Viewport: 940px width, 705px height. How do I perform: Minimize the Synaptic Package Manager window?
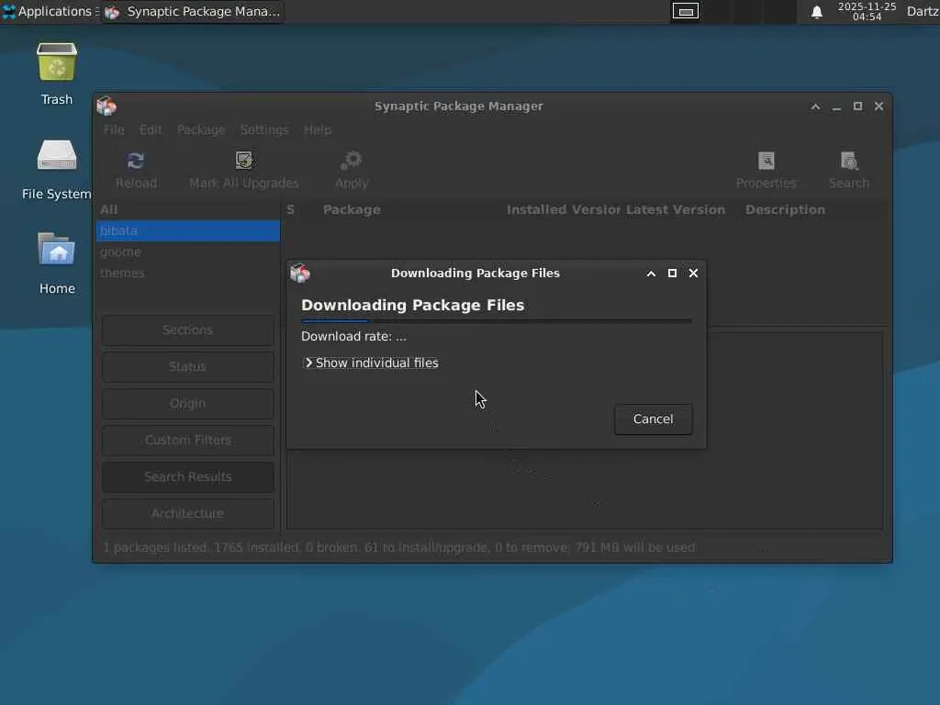coord(836,106)
